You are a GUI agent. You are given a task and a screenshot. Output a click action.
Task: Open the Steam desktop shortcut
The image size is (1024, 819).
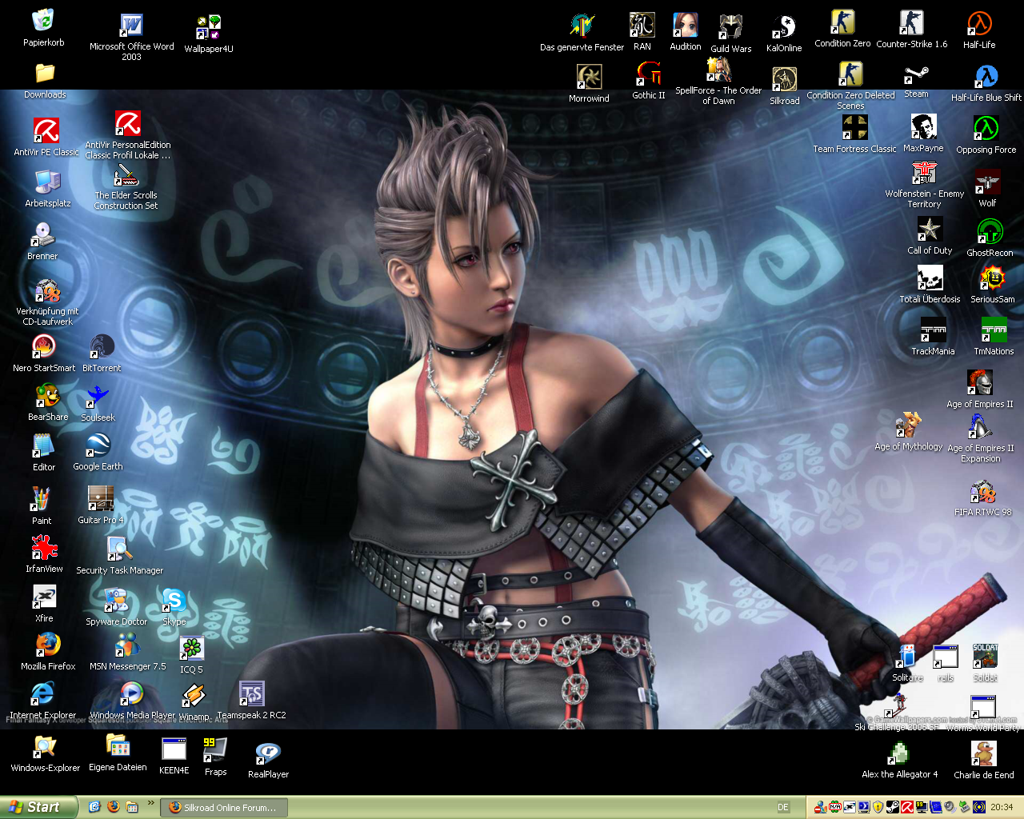(916, 77)
